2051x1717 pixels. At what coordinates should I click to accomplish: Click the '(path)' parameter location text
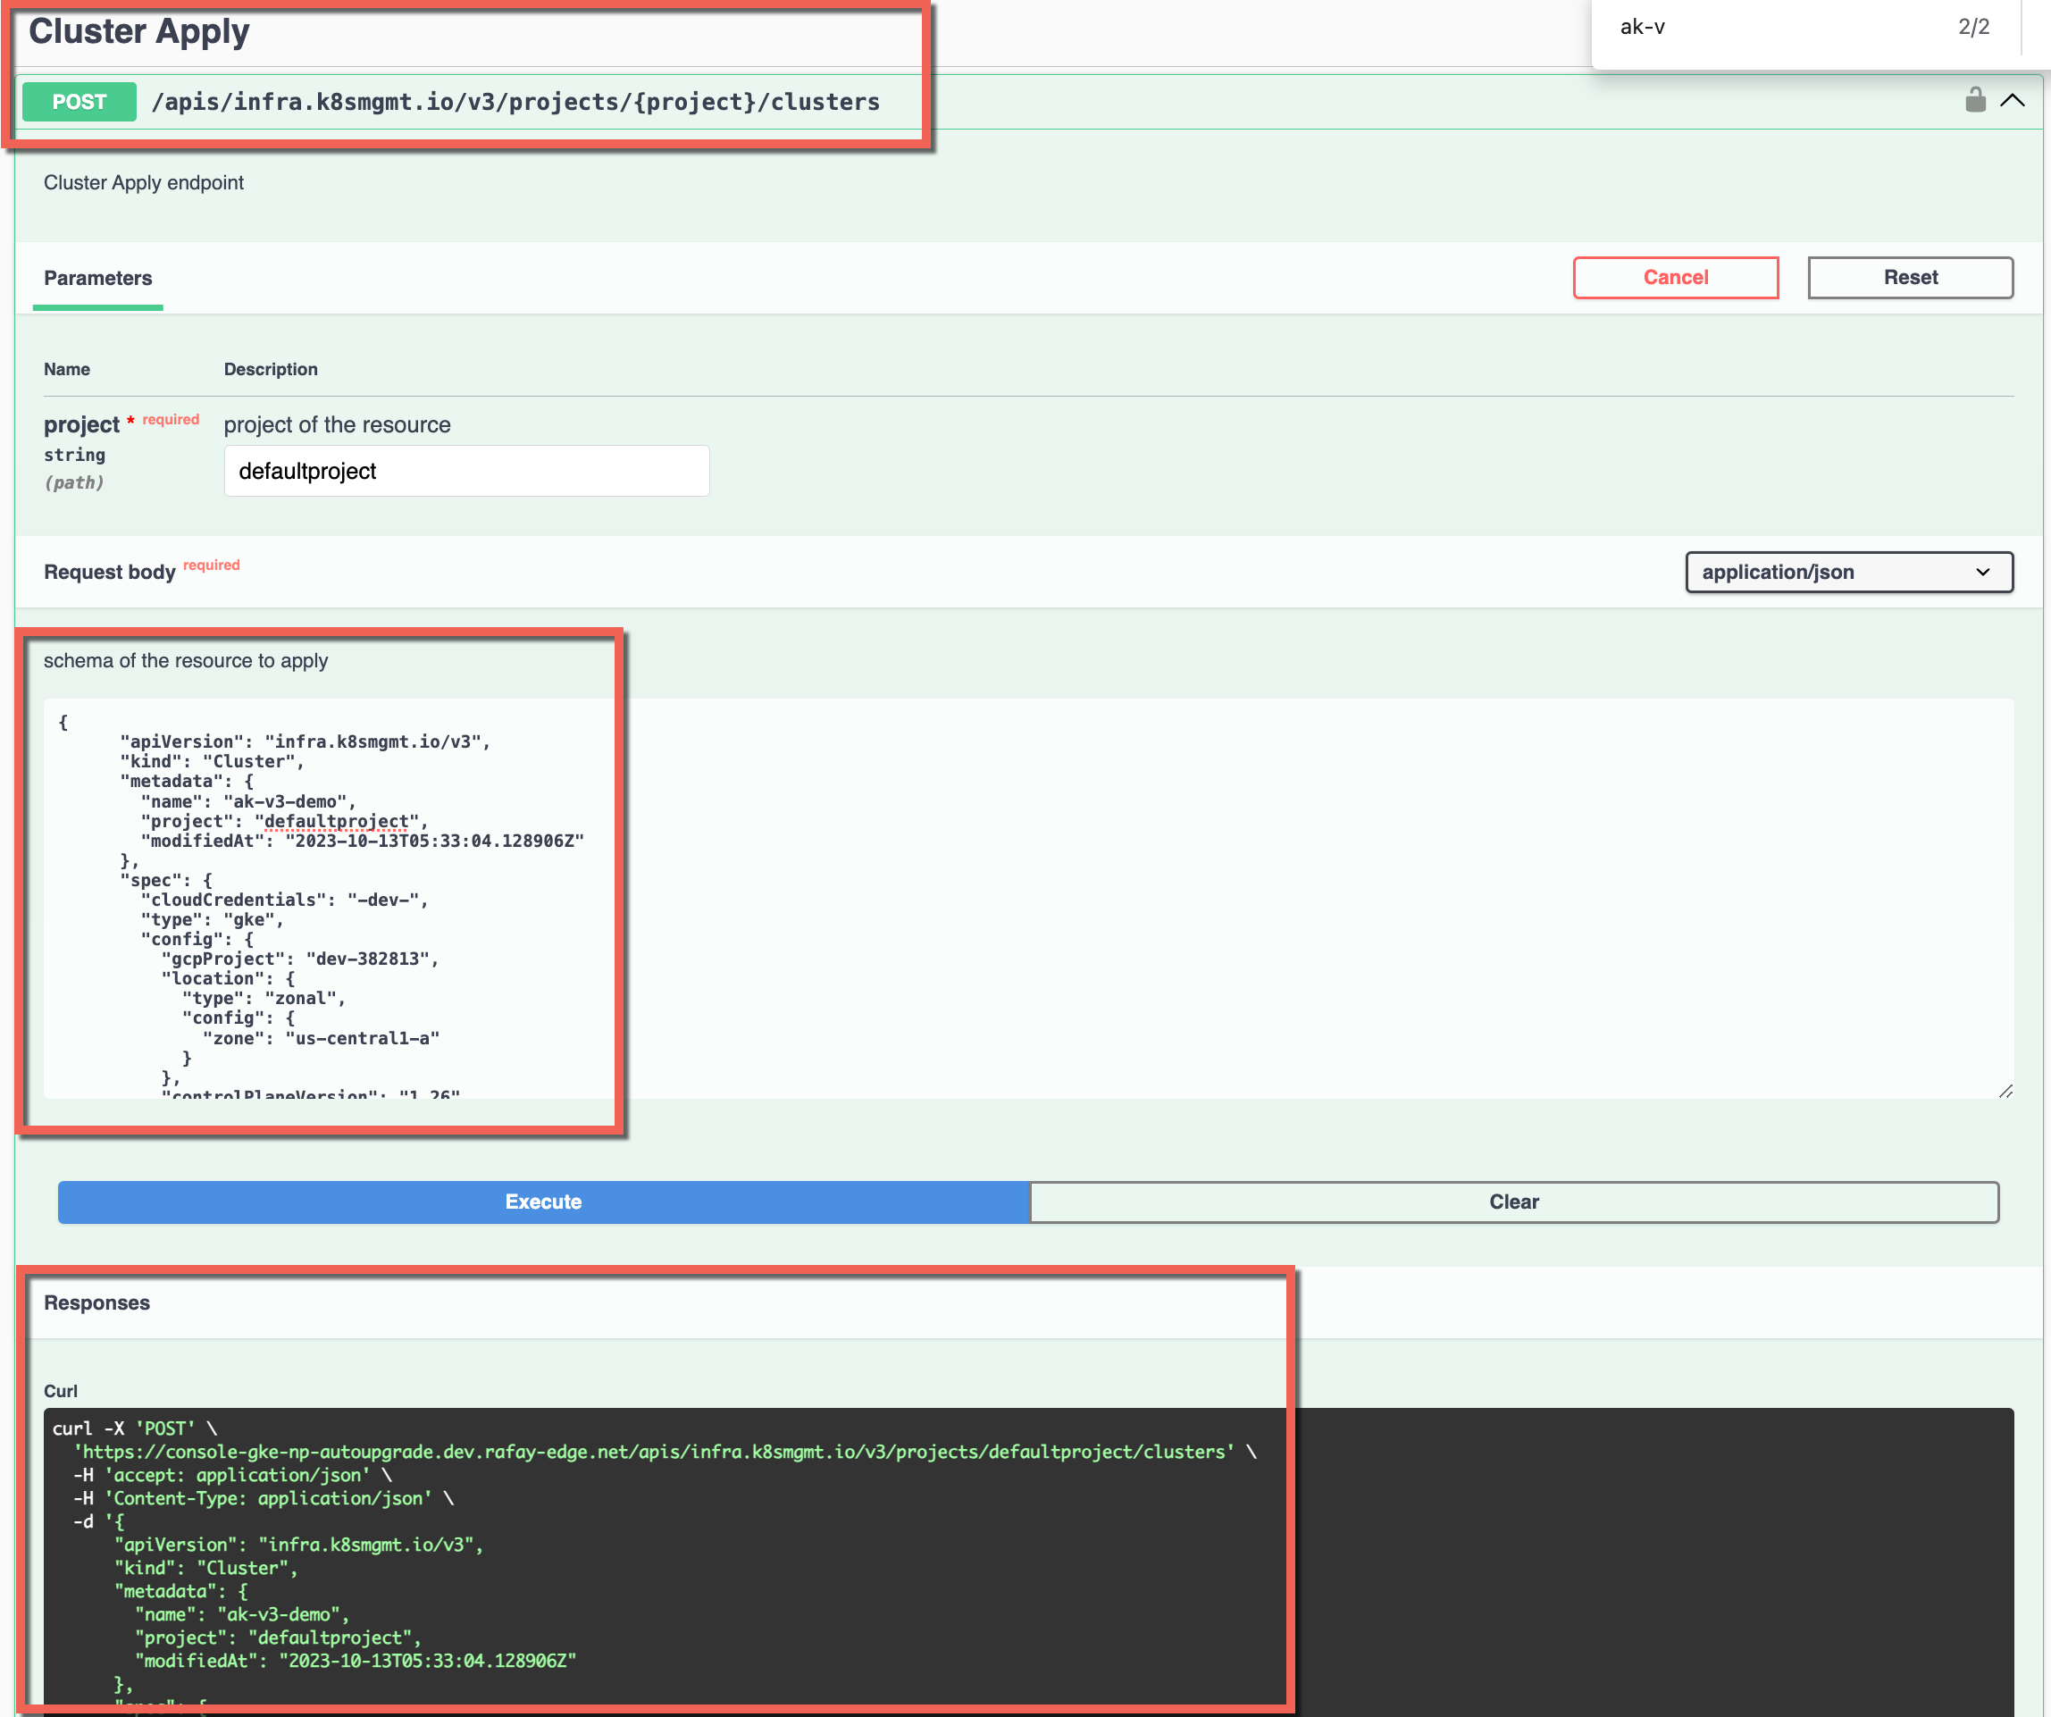[73, 482]
